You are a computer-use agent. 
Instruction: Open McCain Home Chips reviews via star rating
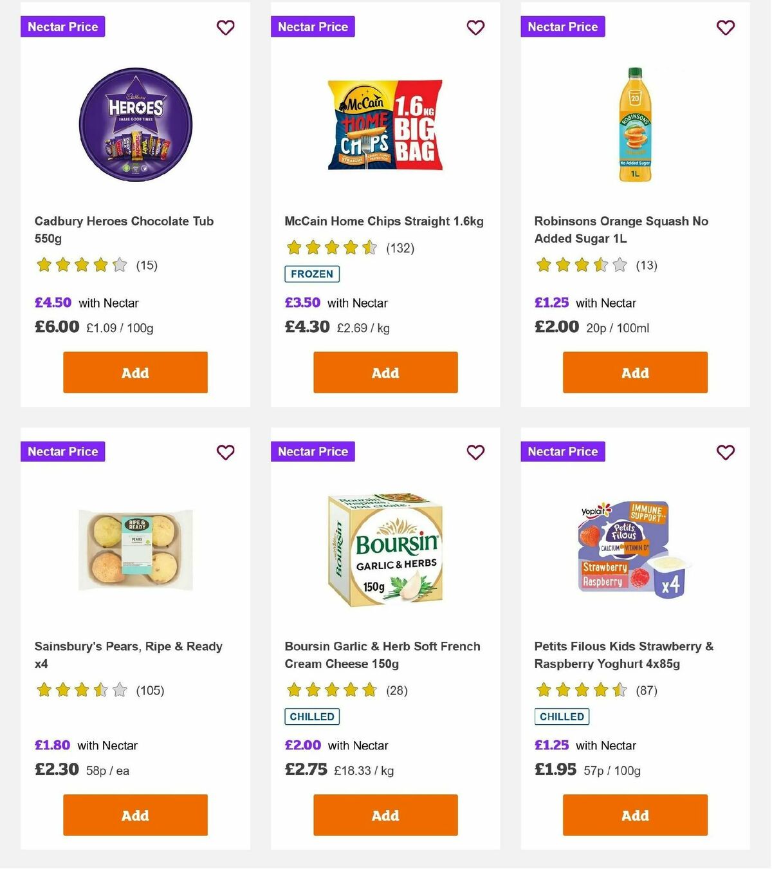pos(332,247)
